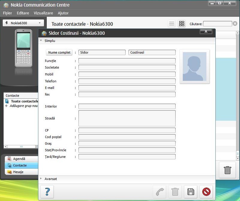Focus the Funcție input field
The height and width of the screenshot is (201, 240).
coord(127,61)
